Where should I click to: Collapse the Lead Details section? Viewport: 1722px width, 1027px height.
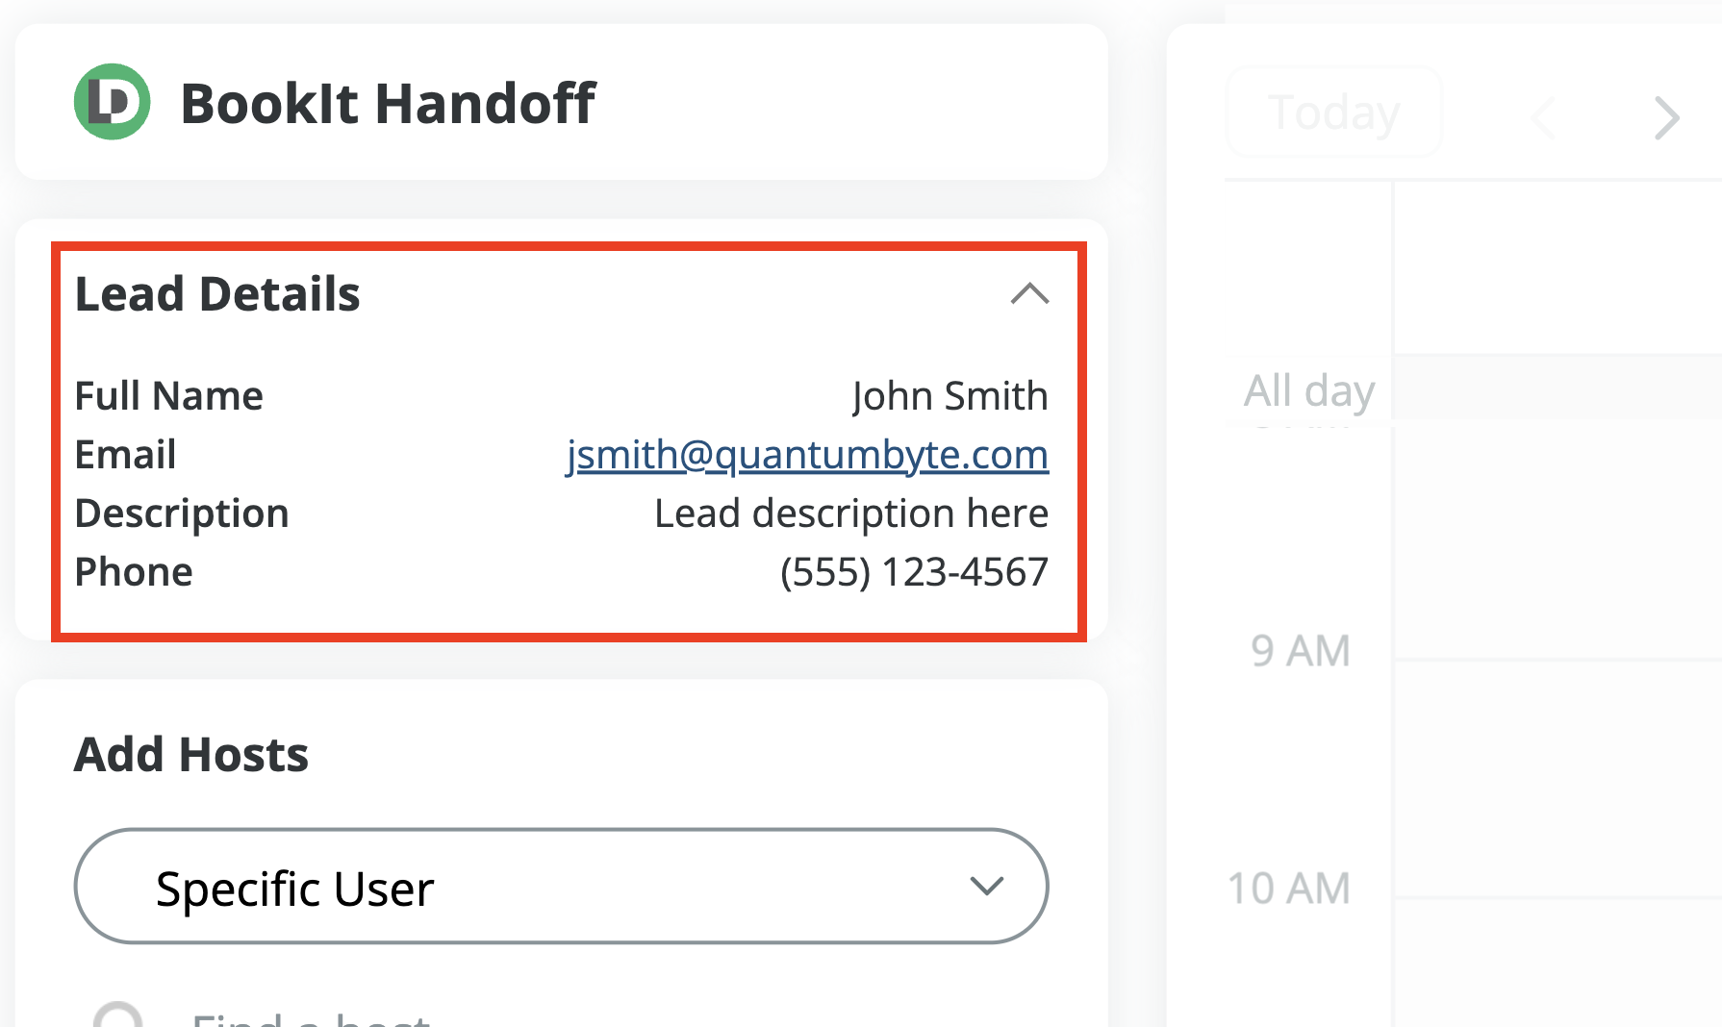(1030, 294)
